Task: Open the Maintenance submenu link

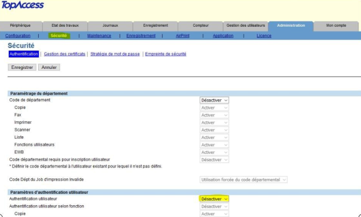Action: [99, 36]
